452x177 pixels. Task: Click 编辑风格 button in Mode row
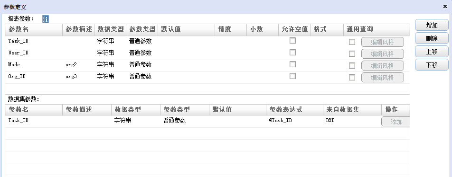tap(383, 65)
